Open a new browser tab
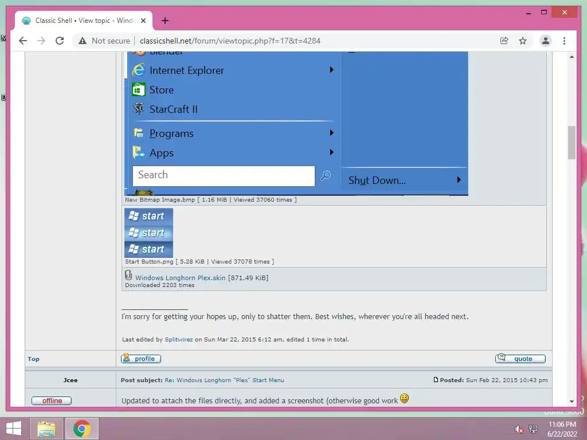 [165, 21]
